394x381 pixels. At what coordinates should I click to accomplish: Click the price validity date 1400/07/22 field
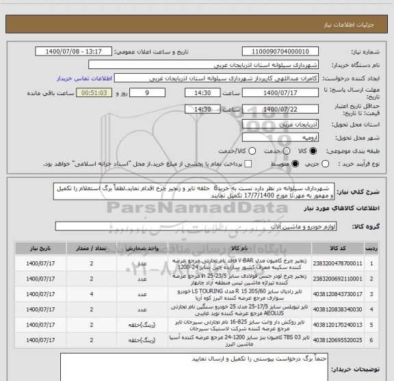pyautogui.click(x=280, y=109)
